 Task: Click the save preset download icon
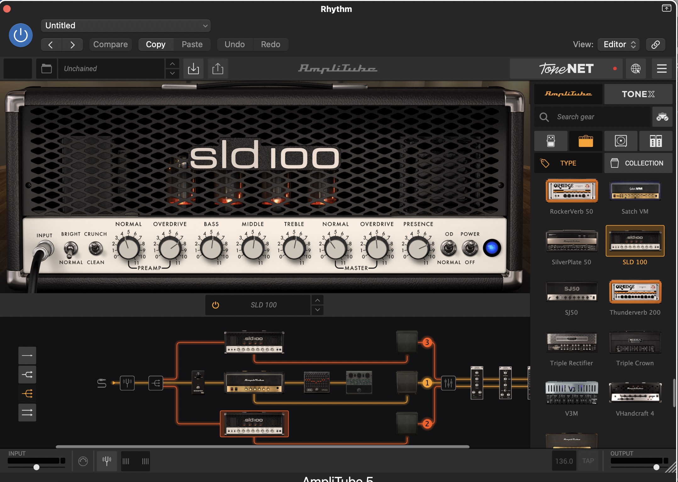[193, 68]
